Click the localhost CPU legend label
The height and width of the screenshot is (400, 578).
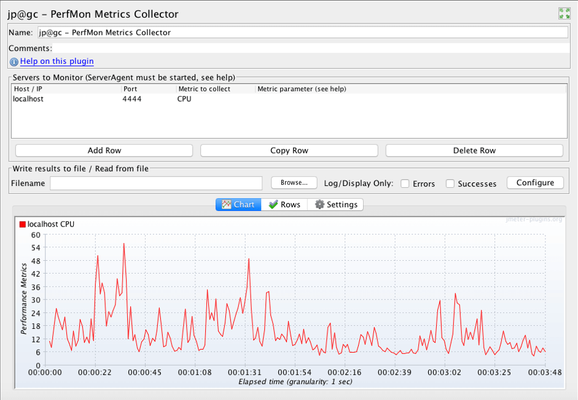coord(51,225)
